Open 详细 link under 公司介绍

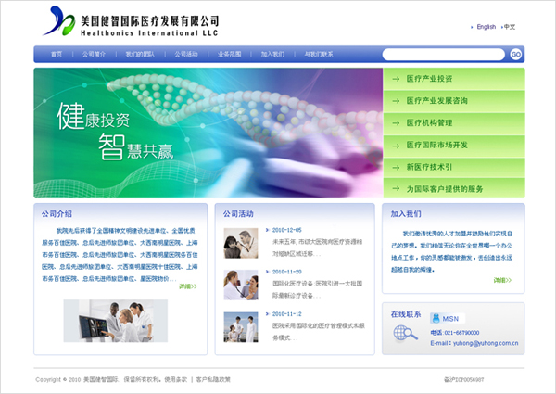pos(188,286)
